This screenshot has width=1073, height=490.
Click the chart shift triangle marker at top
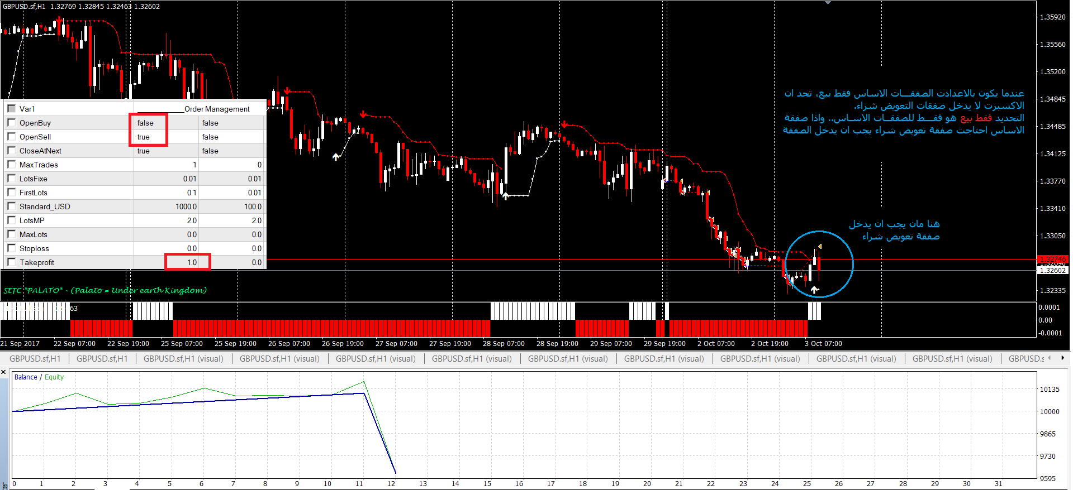click(828, 3)
